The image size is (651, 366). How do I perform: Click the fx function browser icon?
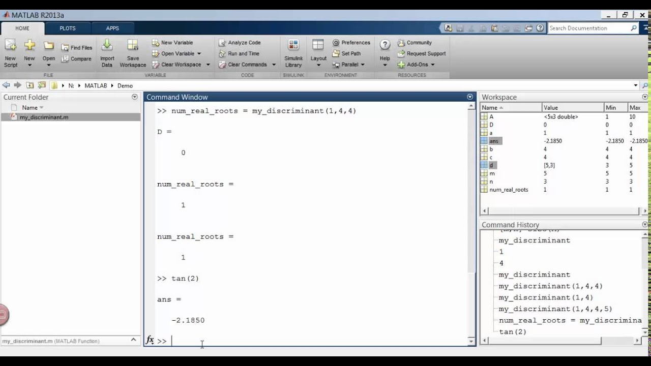click(x=150, y=340)
